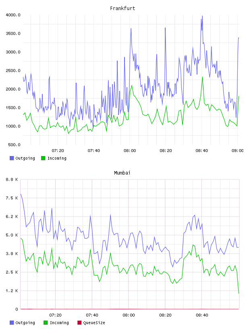Click the 07:40 time label on Mumbai chart
Screen dimensions: 245x329
click(x=92, y=315)
